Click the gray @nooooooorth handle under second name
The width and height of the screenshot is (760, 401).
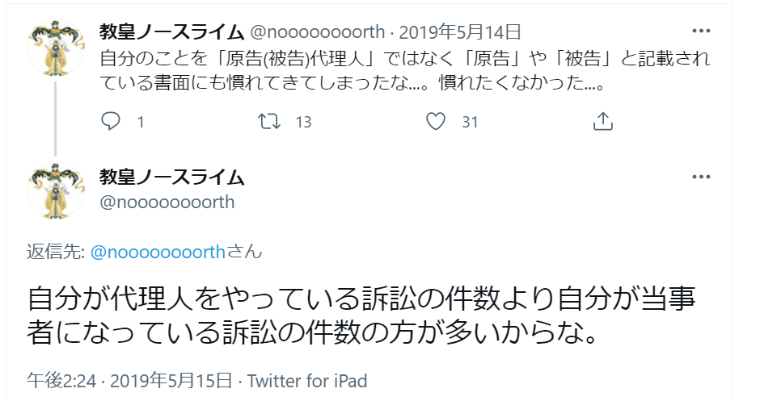[x=167, y=203]
